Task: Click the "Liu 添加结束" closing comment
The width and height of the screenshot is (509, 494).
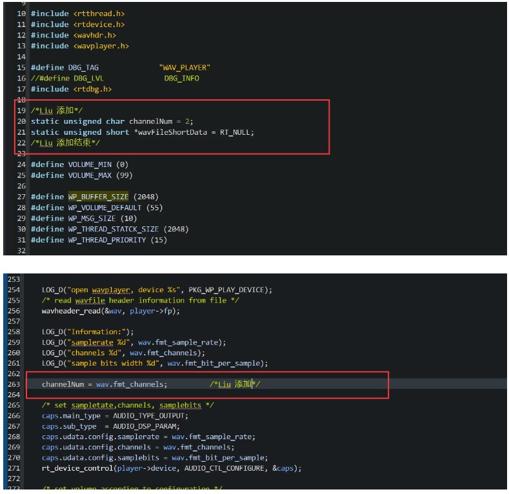Action: click(65, 143)
